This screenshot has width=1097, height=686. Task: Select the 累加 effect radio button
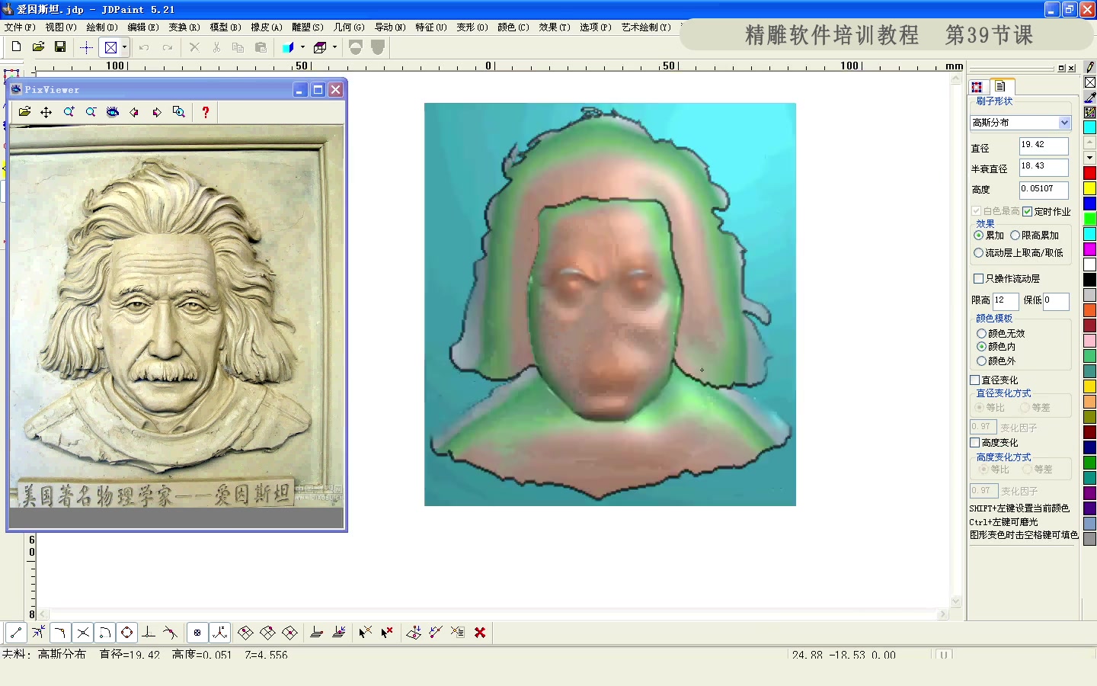[978, 236]
